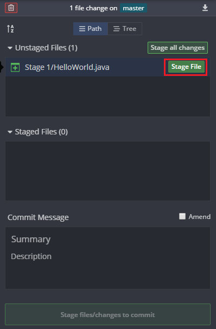Click green plus icon beside HelloWorld.java
216x329 pixels.
click(15, 67)
